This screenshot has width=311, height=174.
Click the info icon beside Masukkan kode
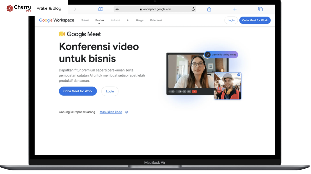[127, 112]
